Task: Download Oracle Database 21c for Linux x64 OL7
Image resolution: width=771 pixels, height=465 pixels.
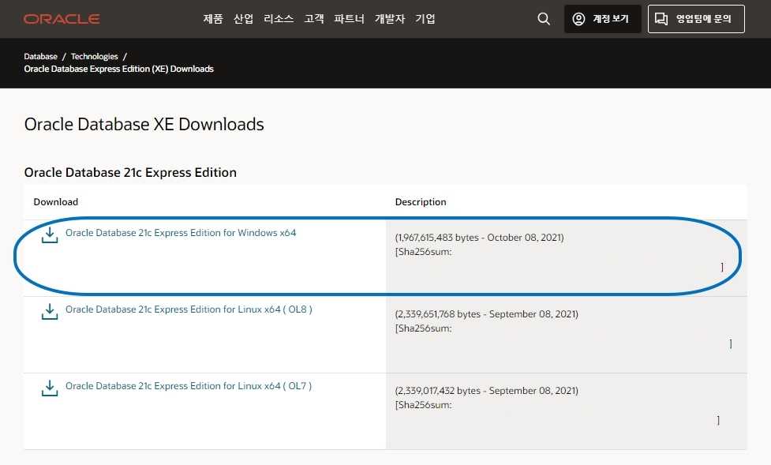Action: (189, 386)
